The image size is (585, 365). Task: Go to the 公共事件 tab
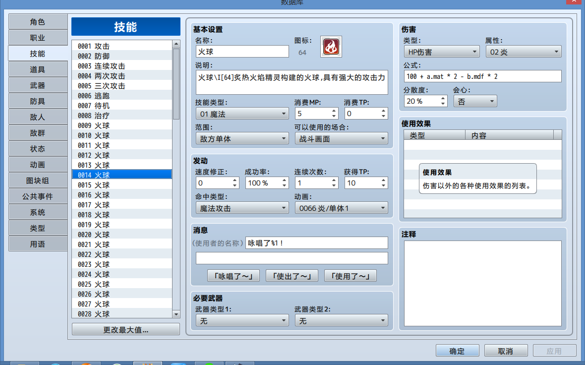coord(38,196)
